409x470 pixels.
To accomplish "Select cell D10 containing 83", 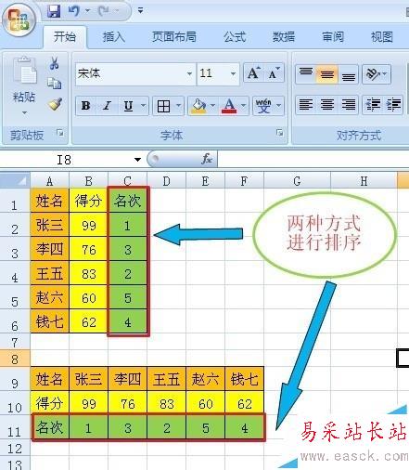I will (166, 403).
